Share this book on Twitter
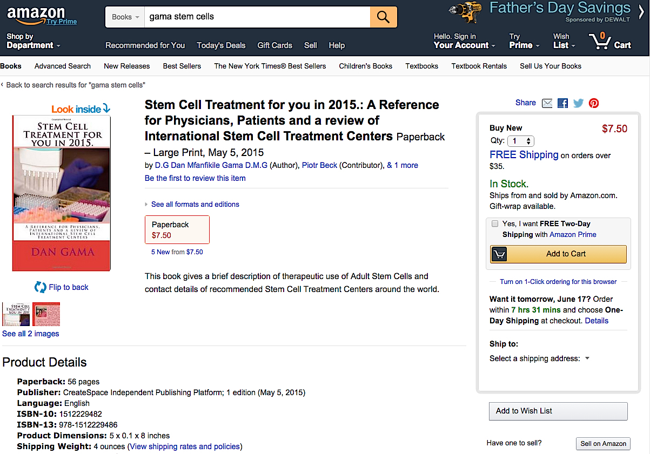This screenshot has width=650, height=454. click(x=578, y=103)
